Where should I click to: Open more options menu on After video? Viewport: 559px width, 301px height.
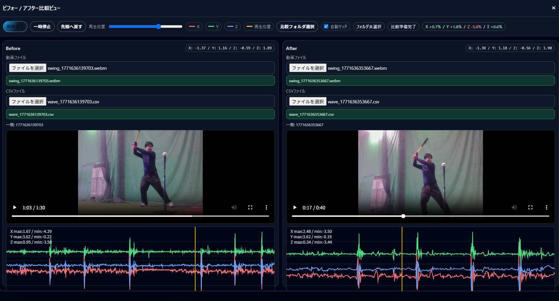tap(547, 207)
